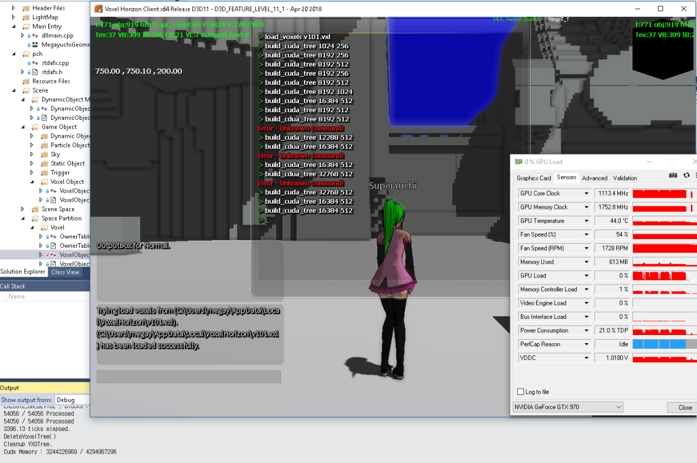Click the Resource Files folder icon
The height and width of the screenshot is (463, 697).
[x=26, y=81]
